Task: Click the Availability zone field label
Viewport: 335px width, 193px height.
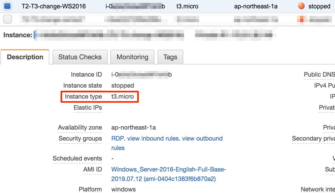Action: click(x=80, y=127)
